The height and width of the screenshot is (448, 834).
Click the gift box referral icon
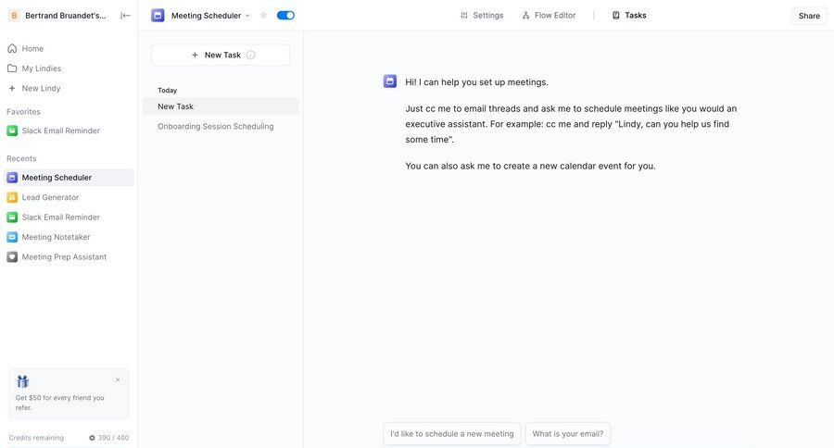(x=22, y=381)
